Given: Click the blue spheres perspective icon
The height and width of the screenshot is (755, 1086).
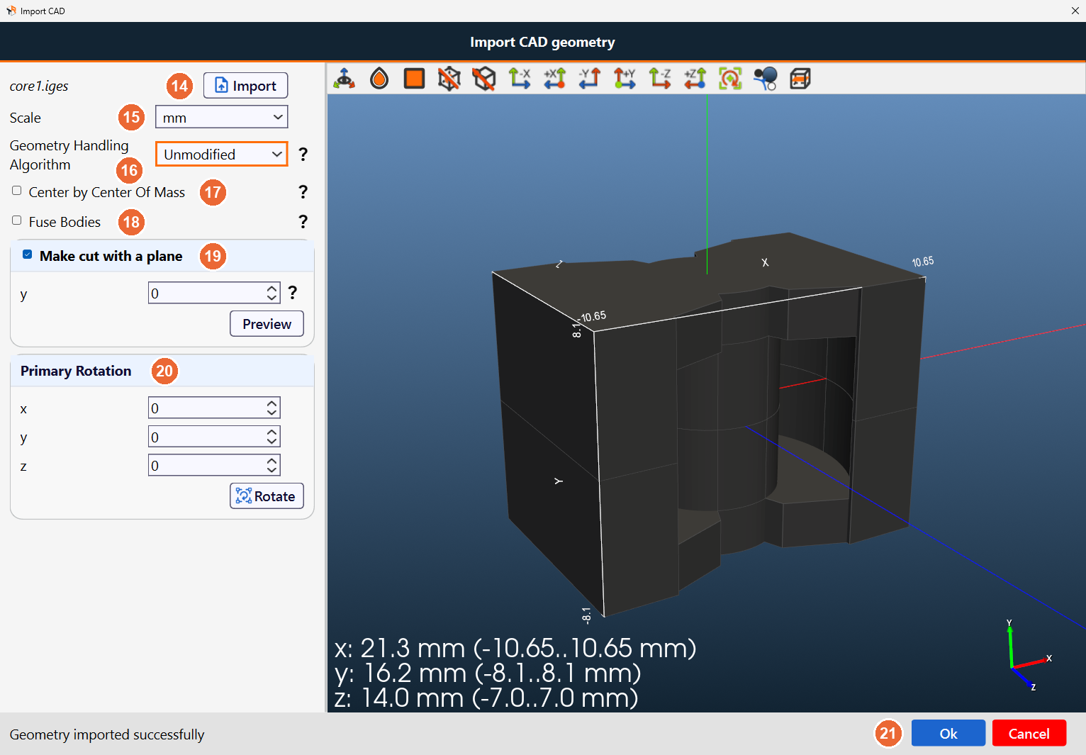Looking at the screenshot, I should [765, 79].
